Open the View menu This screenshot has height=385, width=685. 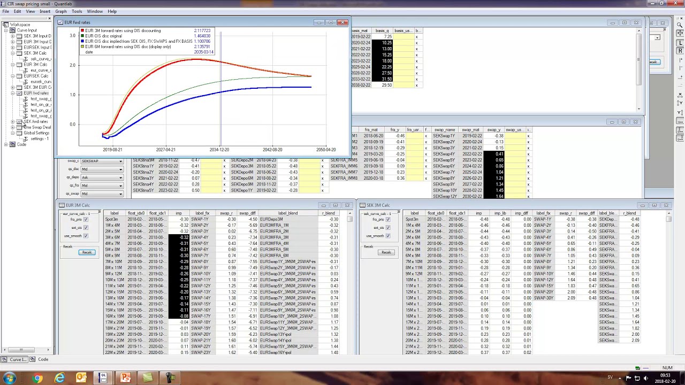(31, 11)
